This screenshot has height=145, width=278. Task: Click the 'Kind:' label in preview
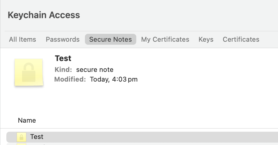click(63, 70)
